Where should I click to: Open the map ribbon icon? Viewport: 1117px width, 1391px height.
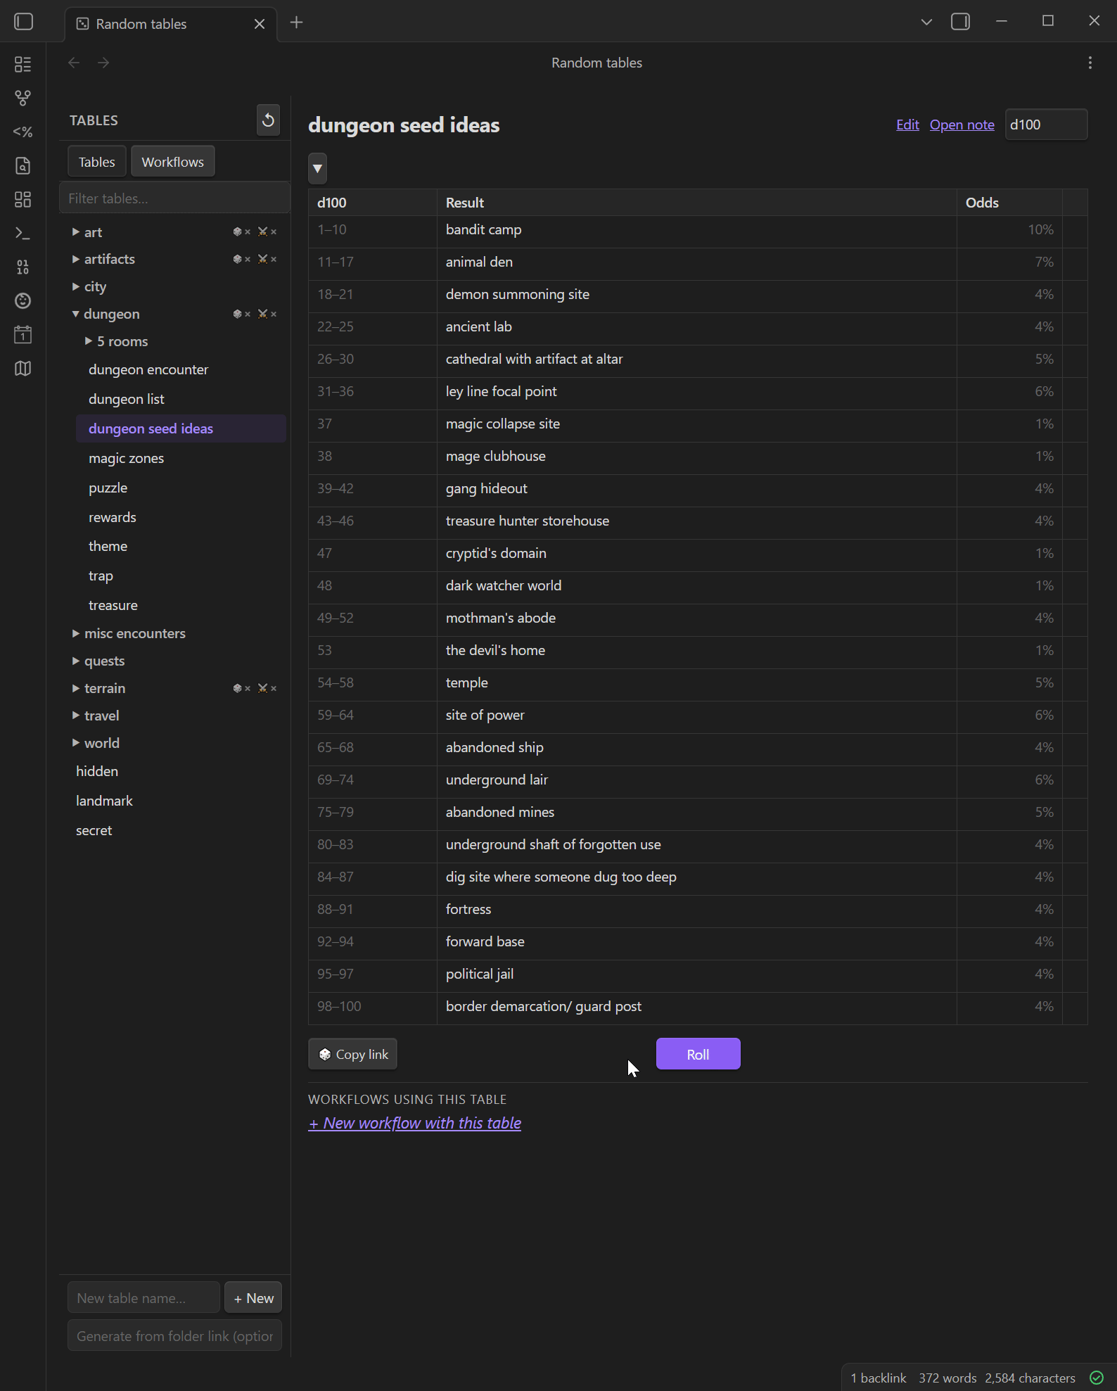[x=23, y=368]
